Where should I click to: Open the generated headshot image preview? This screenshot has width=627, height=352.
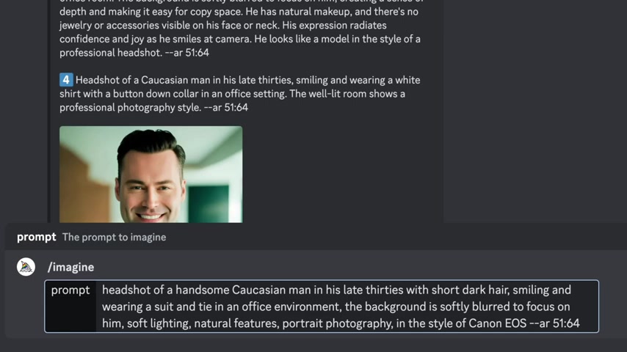click(151, 175)
